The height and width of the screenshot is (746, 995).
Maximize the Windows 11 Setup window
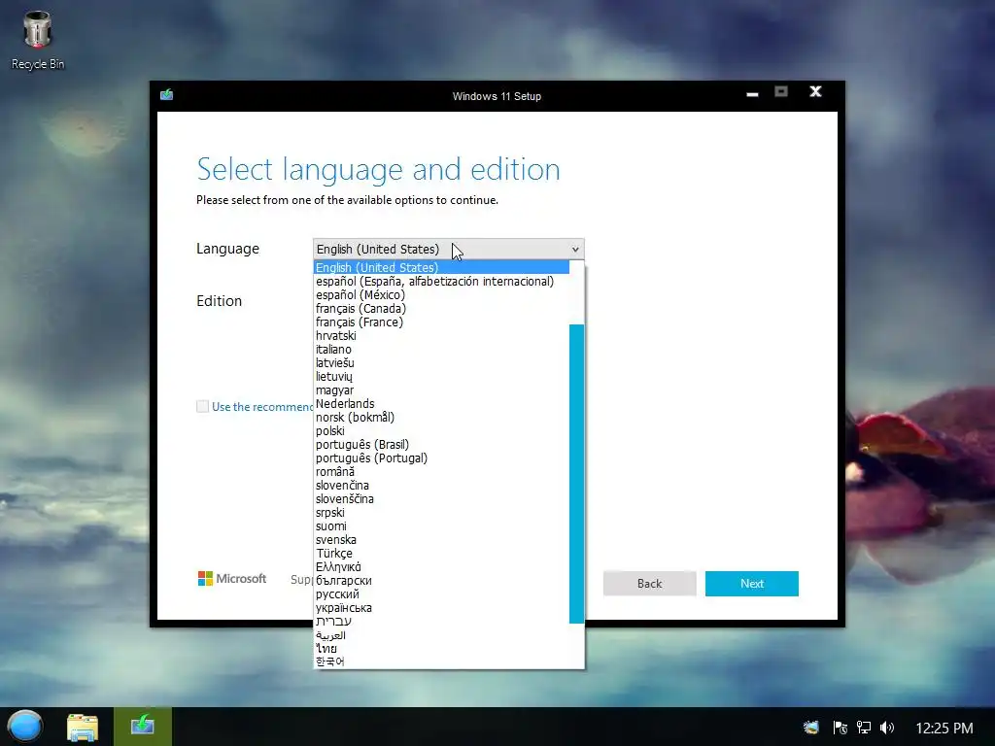[781, 92]
